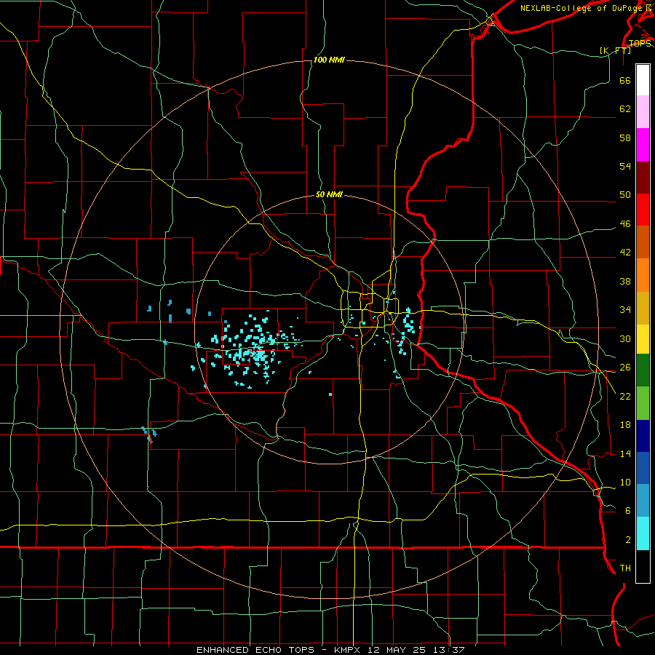Image resolution: width=655 pixels, height=655 pixels.
Task: Click the "46" legend value
Action: [x=625, y=224]
